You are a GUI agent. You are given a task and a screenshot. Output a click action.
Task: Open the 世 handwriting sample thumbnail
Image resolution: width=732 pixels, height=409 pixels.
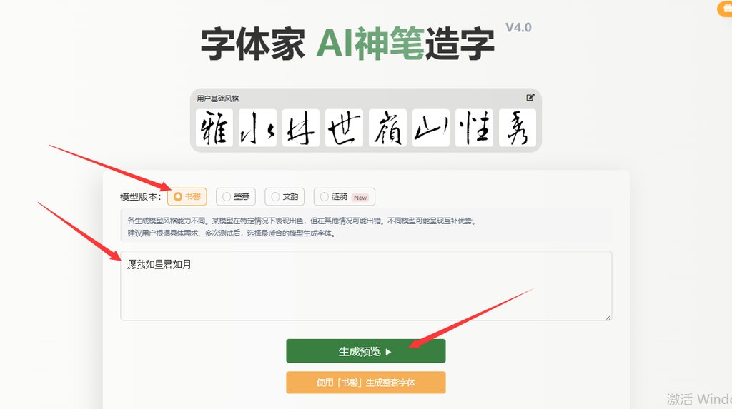tap(344, 128)
